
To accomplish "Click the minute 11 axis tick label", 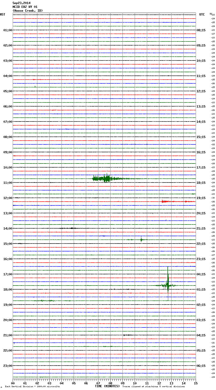I will coord(147,383).
